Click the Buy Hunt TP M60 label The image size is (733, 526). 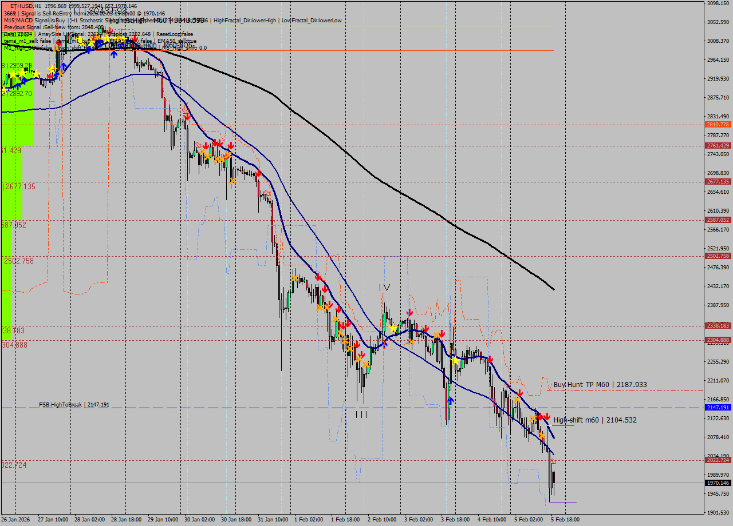coord(600,385)
